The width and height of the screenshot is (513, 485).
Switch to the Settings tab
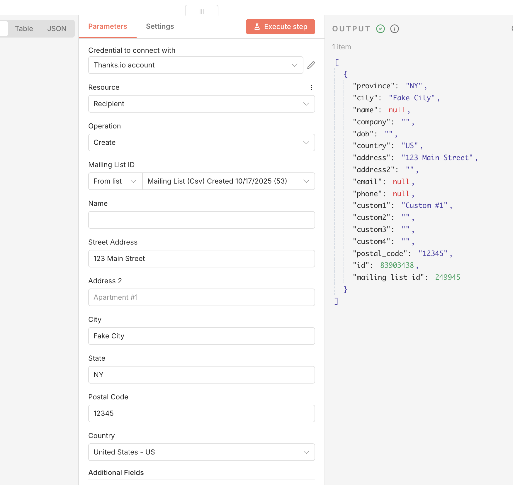160,26
